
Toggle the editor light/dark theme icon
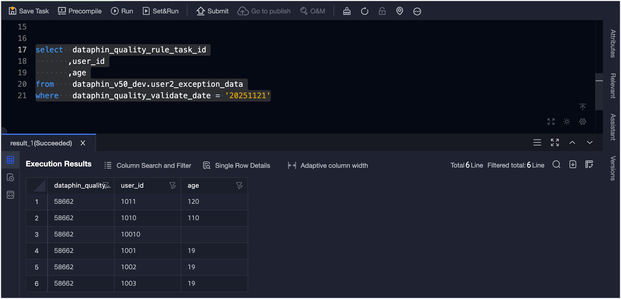click(x=567, y=122)
